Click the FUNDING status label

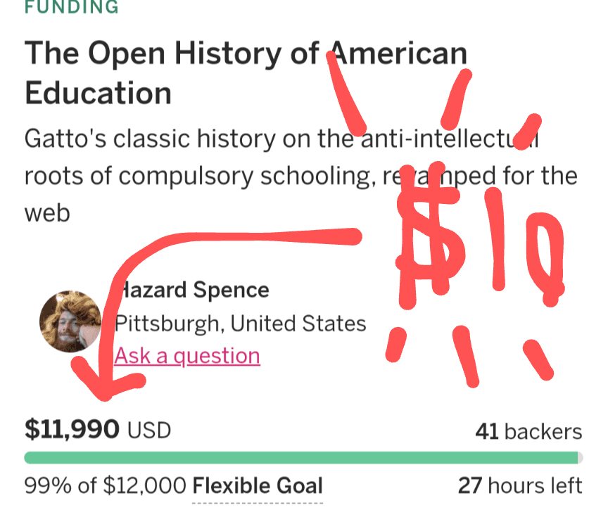(x=71, y=8)
